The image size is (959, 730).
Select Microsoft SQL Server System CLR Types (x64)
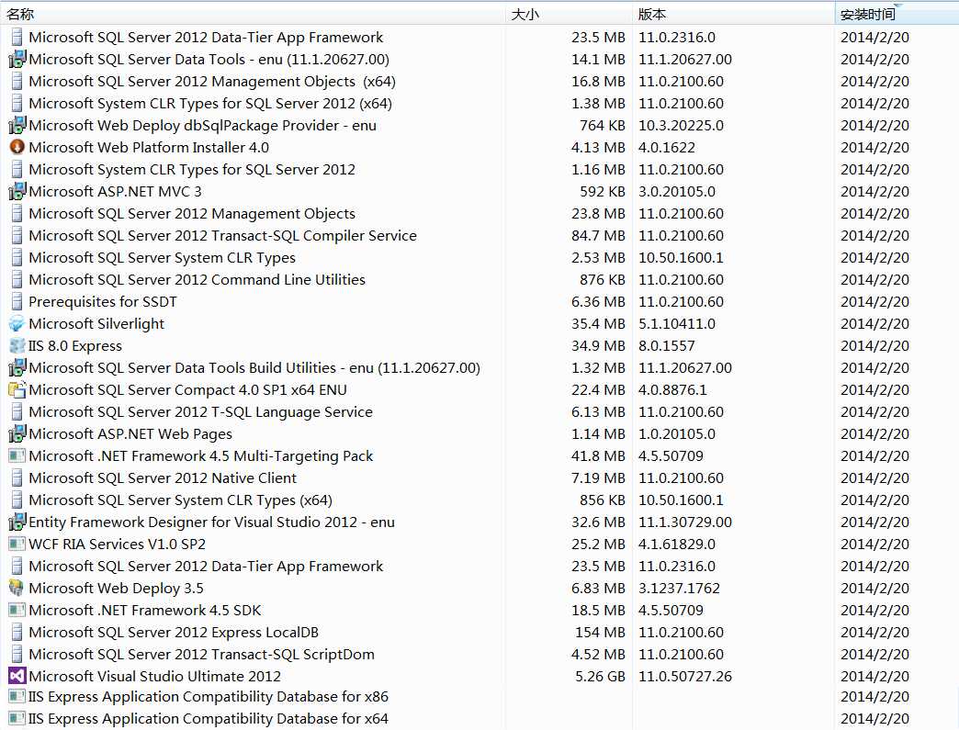click(180, 500)
